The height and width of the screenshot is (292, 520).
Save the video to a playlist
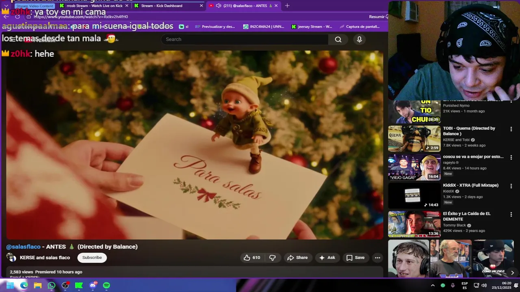[x=355, y=258]
